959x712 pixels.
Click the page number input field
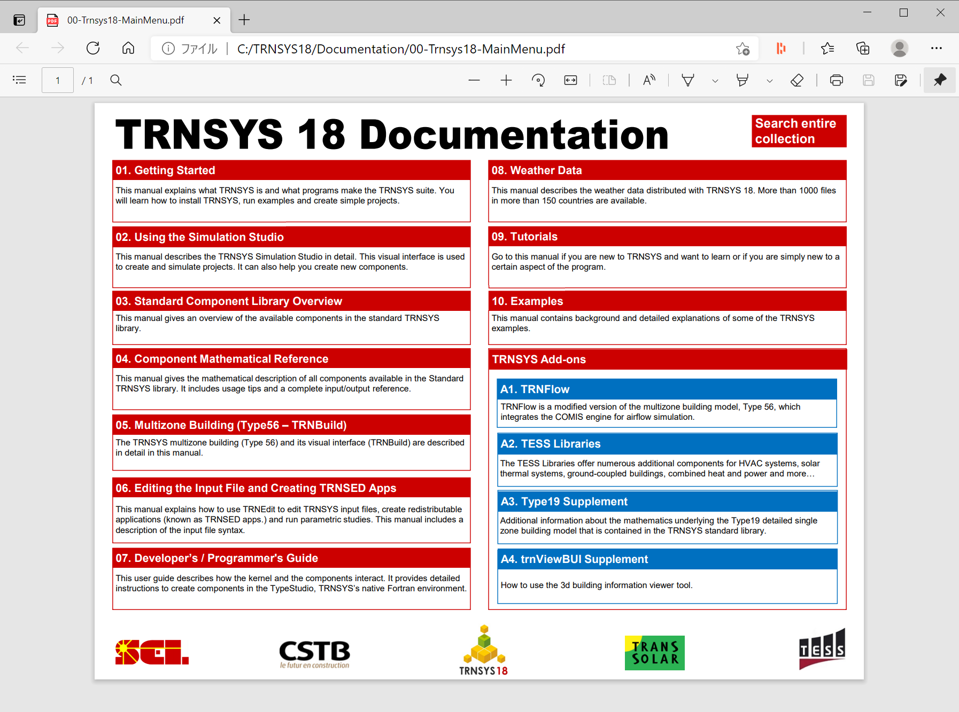coord(58,80)
